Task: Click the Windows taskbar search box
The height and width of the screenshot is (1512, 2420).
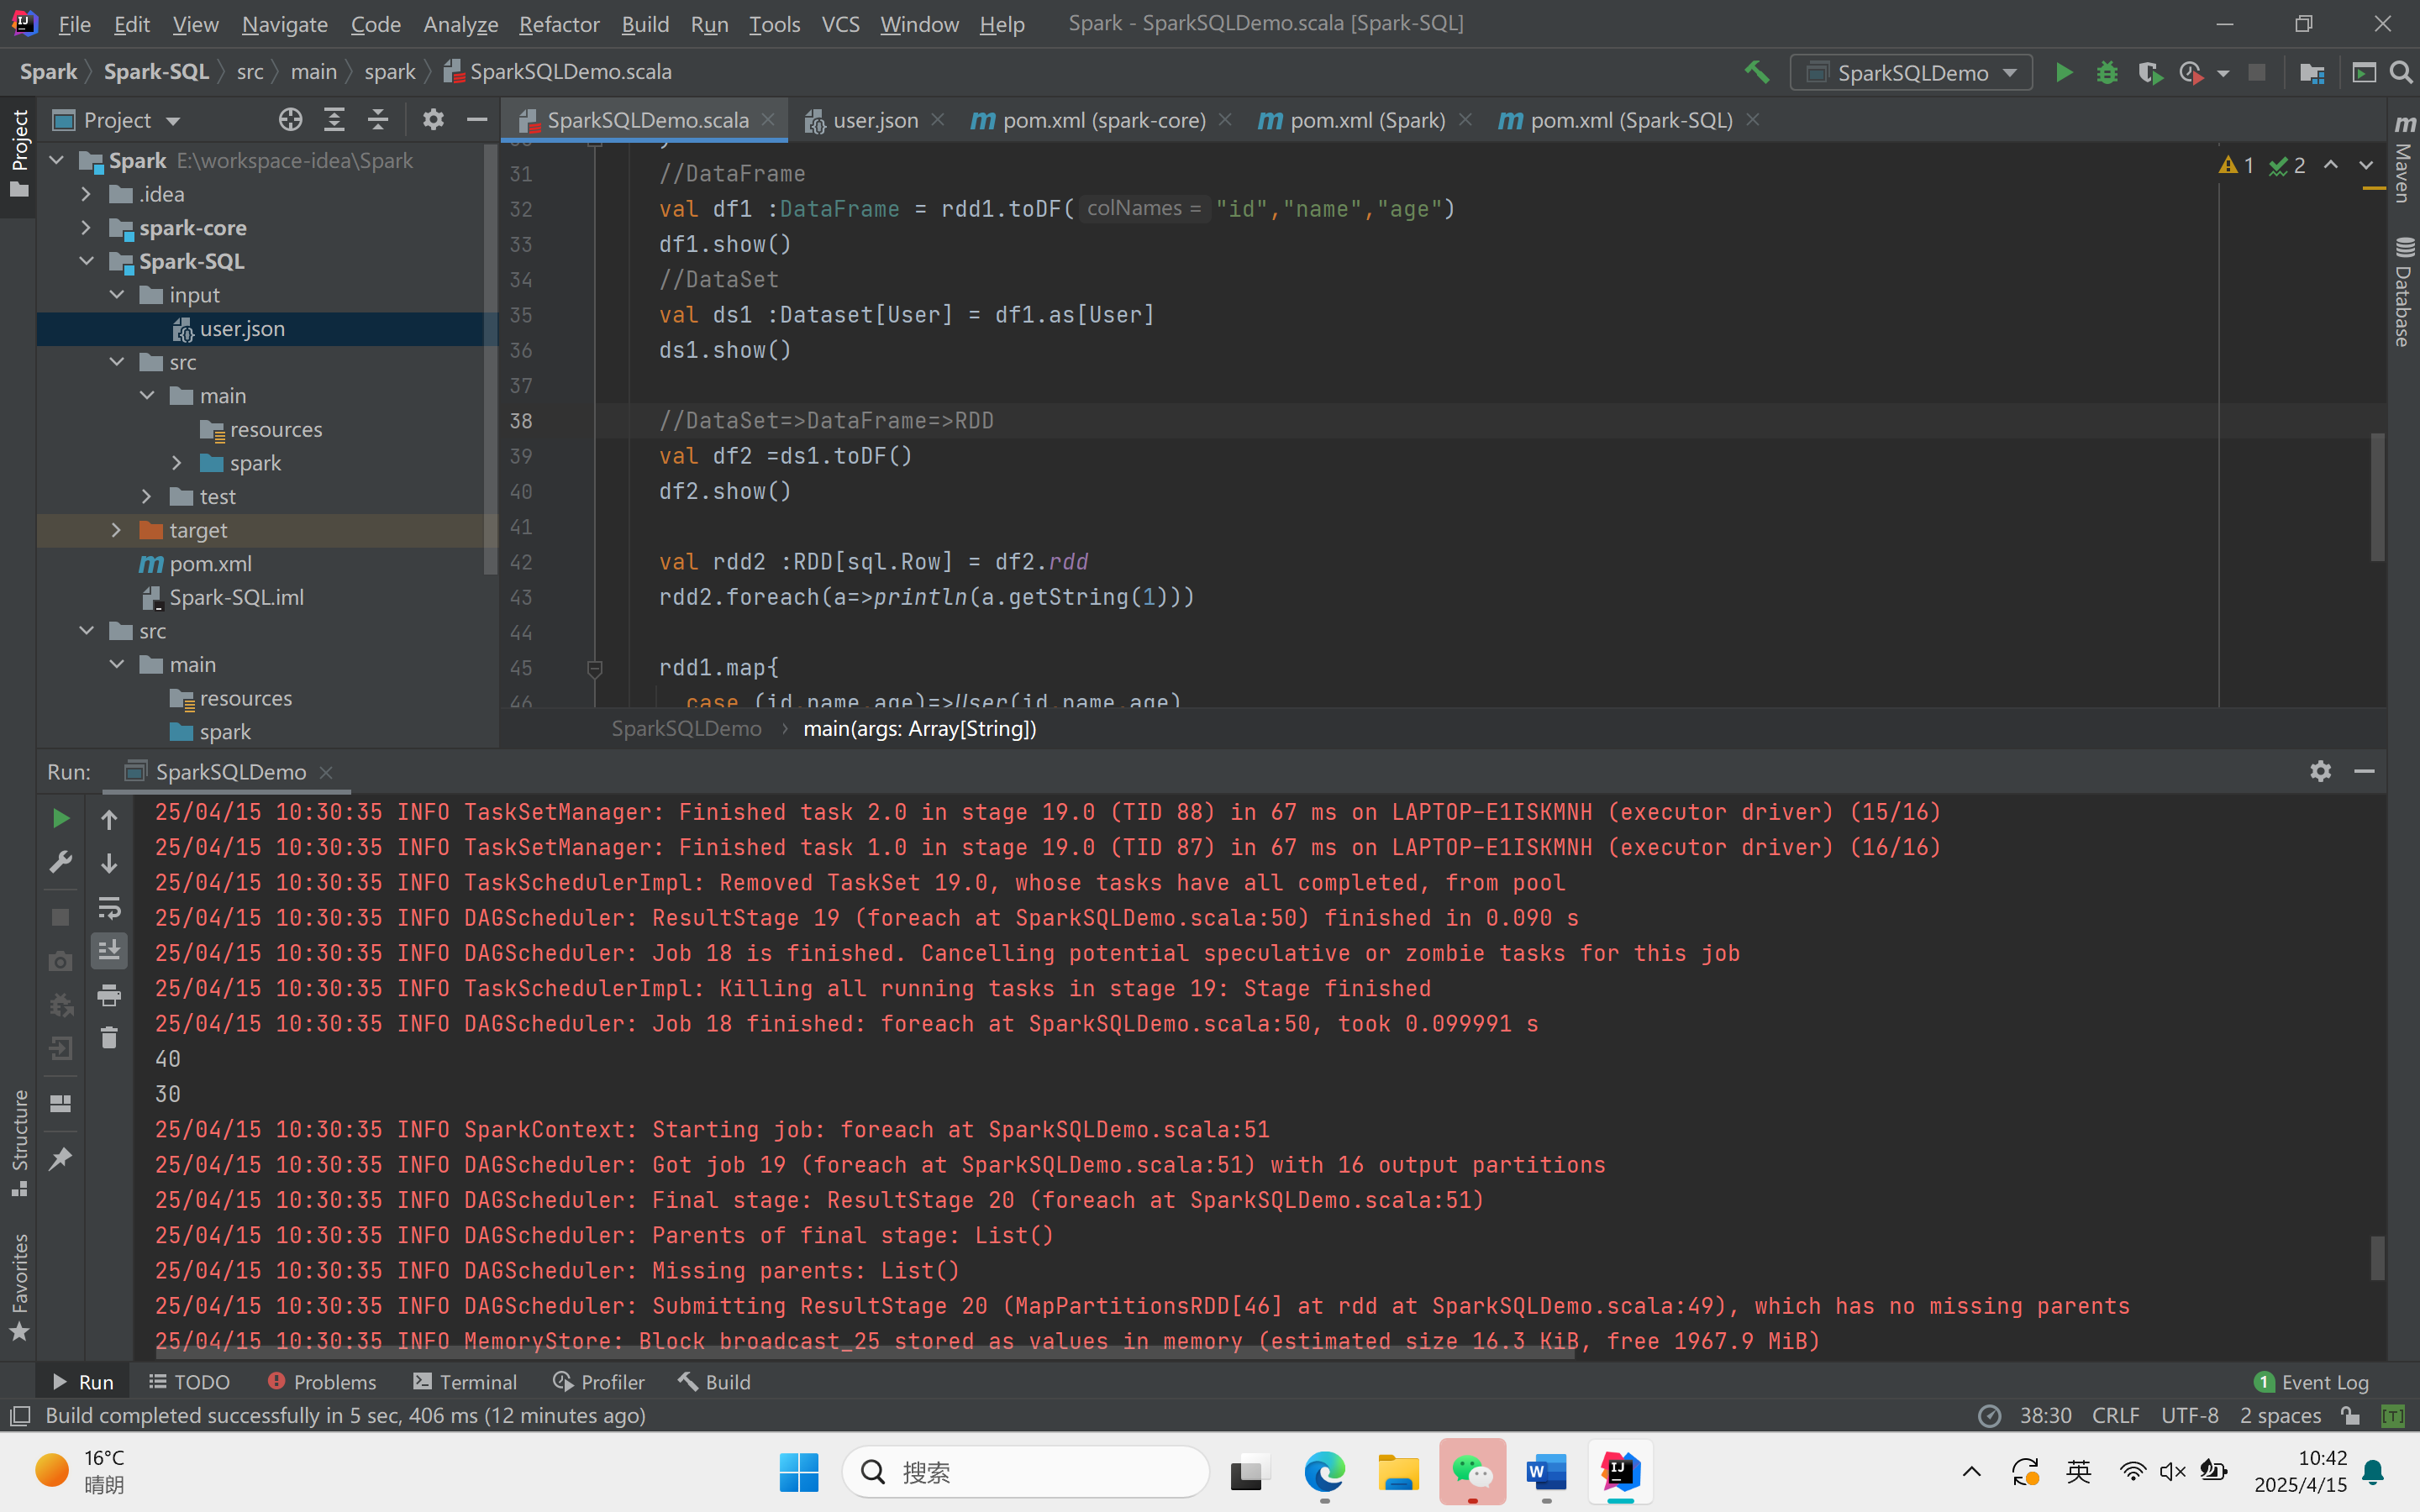Action: pyautogui.click(x=1025, y=1472)
